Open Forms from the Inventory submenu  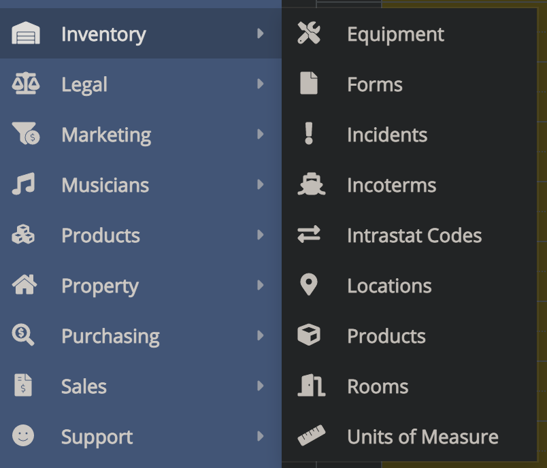(x=374, y=84)
